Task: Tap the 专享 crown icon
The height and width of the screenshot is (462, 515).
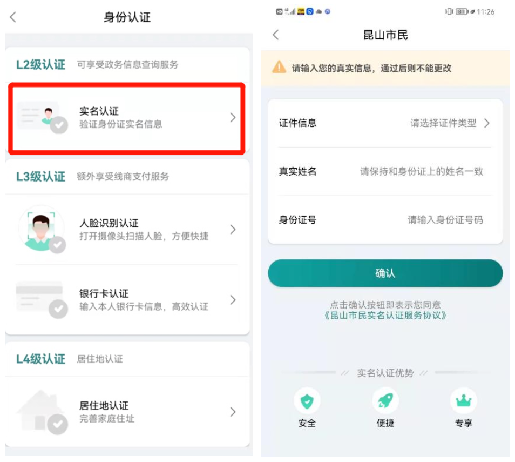Action: pos(463,401)
